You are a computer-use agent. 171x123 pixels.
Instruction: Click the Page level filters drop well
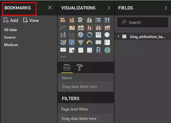[85, 118]
